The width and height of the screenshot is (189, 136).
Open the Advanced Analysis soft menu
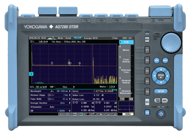coord(126,81)
